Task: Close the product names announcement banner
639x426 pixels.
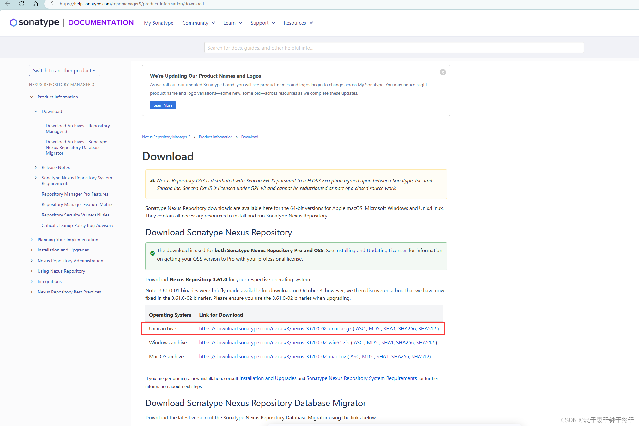Action: click(x=443, y=72)
